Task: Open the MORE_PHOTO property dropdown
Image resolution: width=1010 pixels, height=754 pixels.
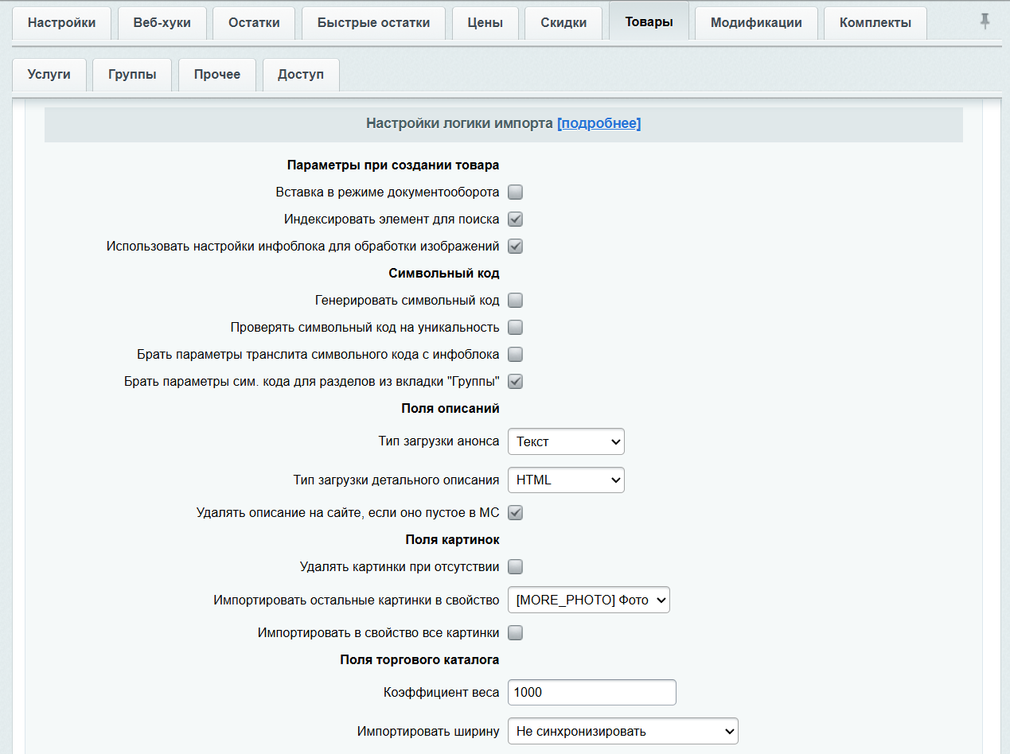Action: [x=588, y=600]
